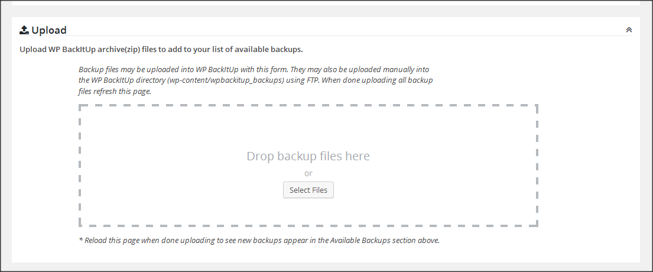This screenshot has height=272, width=653.
Task: Click the Upload section heading text
Action: point(49,30)
